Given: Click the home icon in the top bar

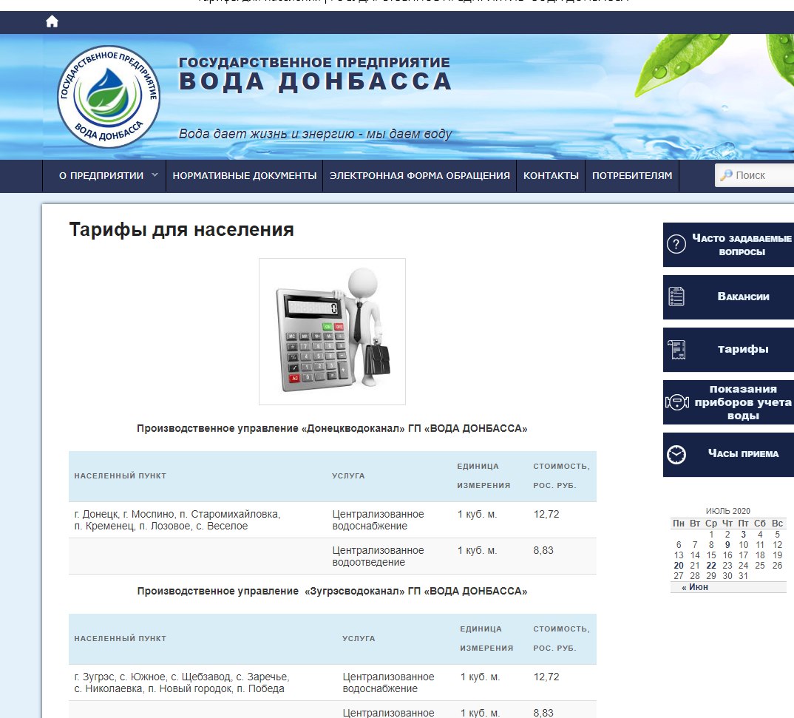Looking at the screenshot, I should [52, 21].
